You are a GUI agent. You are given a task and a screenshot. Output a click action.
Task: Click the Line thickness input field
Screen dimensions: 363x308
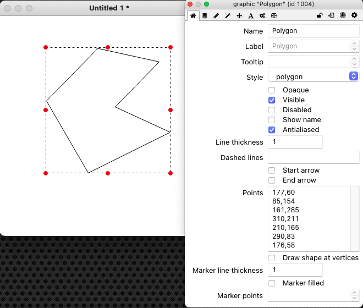(x=295, y=142)
